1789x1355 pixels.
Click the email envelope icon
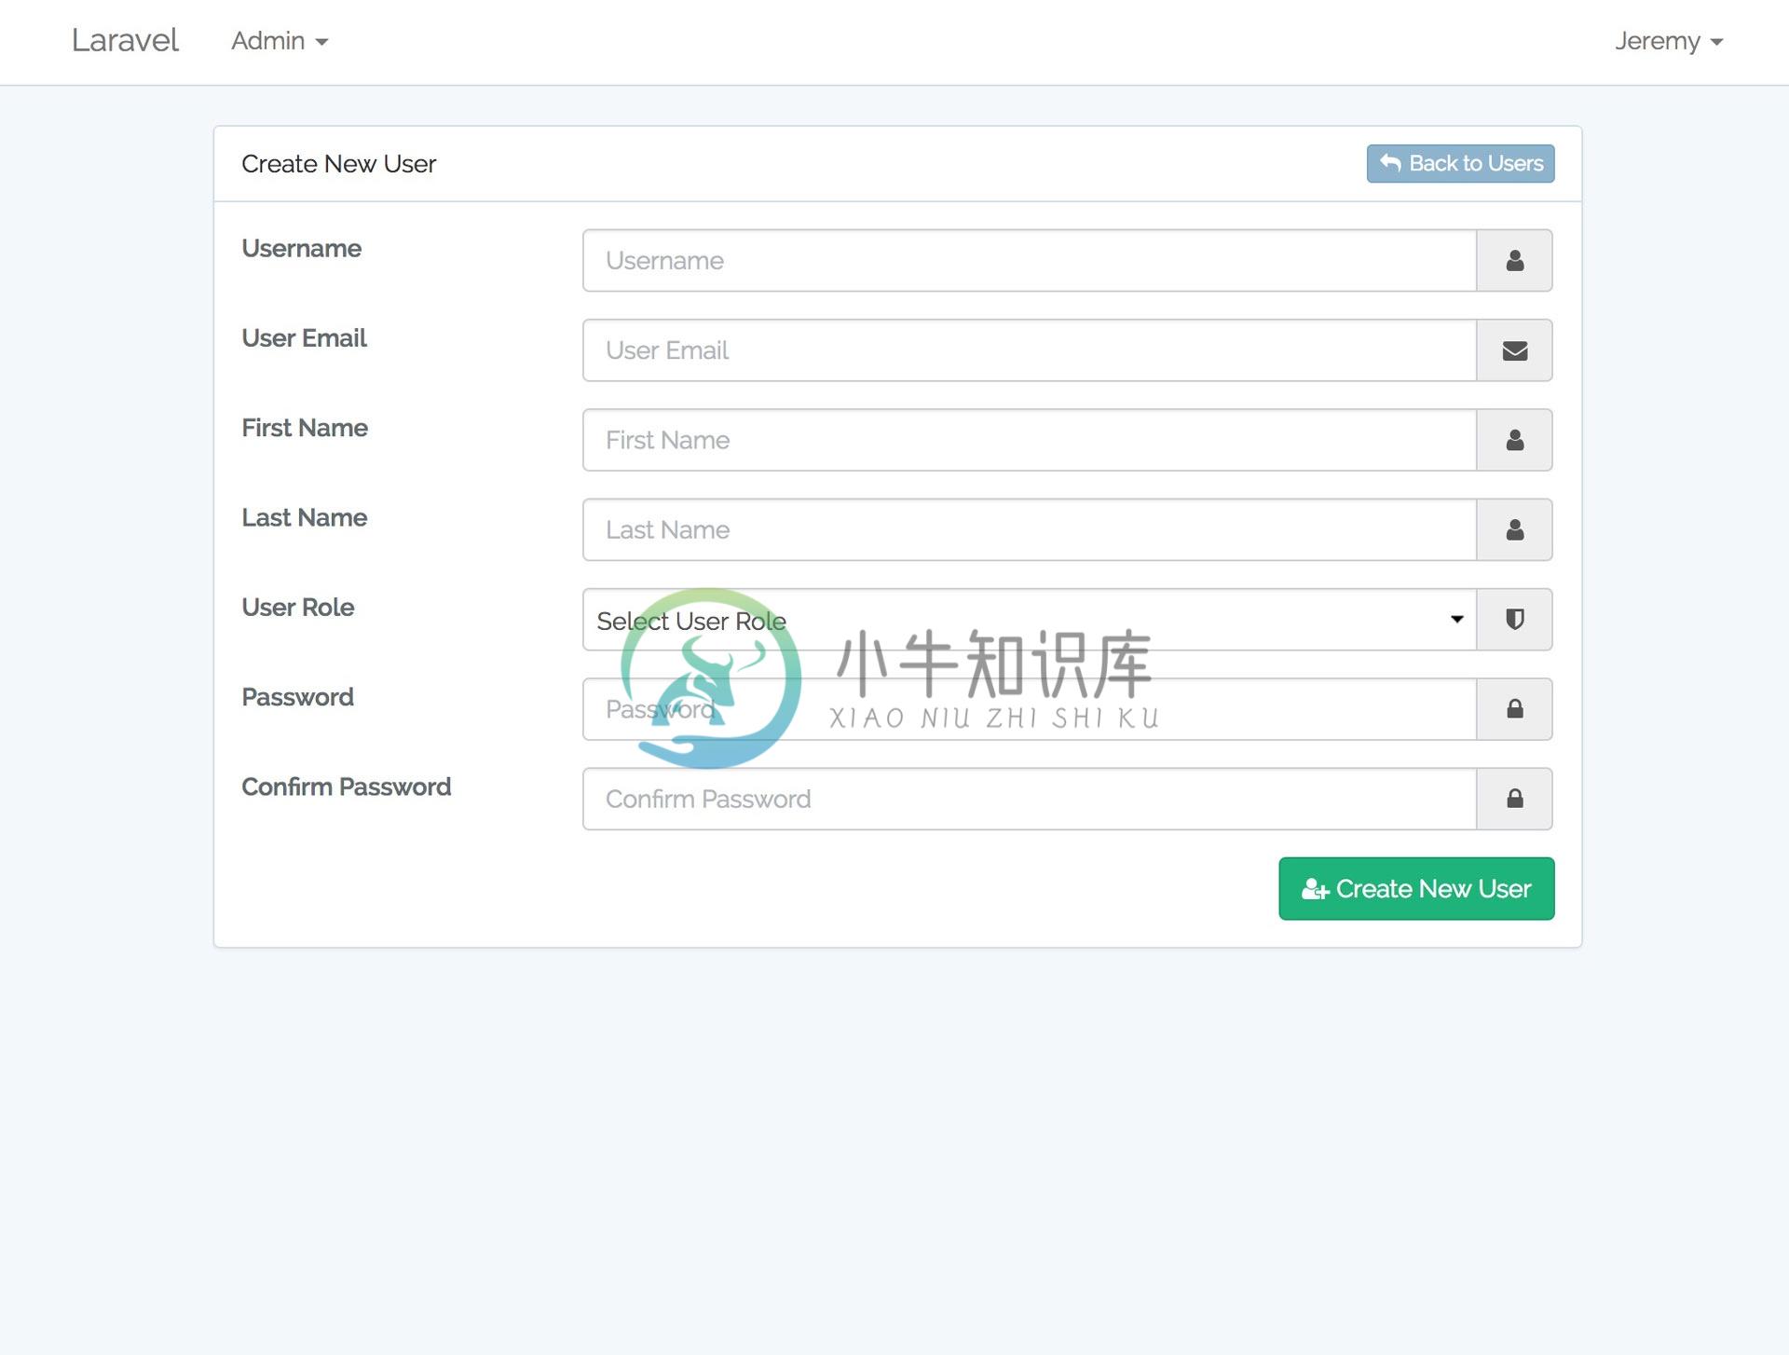pos(1514,350)
